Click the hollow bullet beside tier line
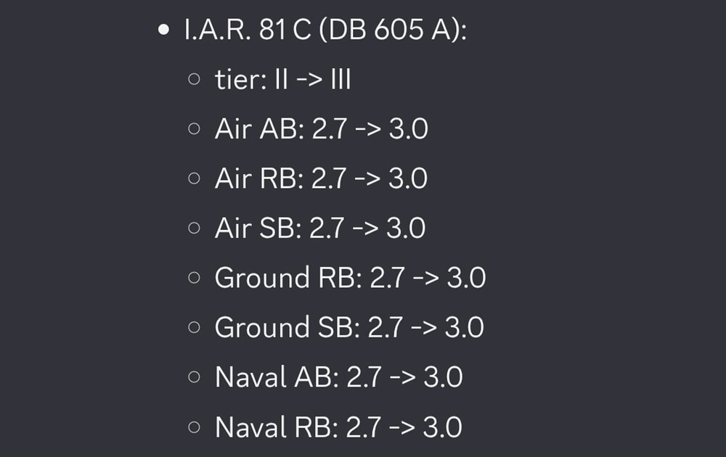The image size is (726, 457). click(195, 79)
